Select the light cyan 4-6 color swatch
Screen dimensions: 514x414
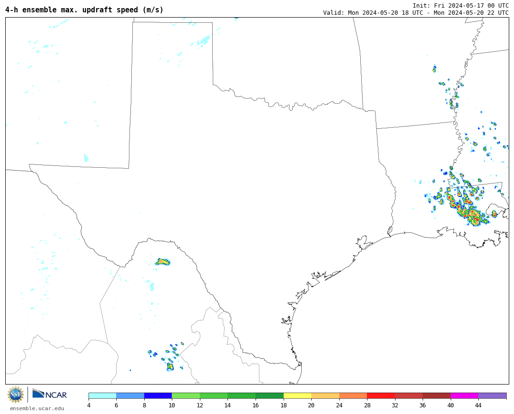tap(102, 395)
